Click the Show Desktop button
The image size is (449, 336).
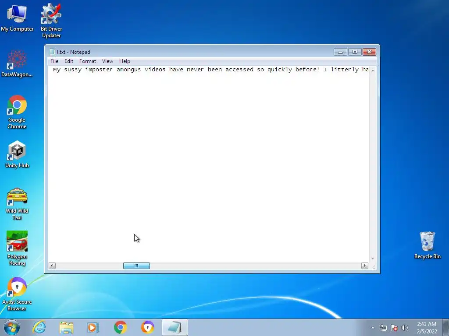click(446, 327)
